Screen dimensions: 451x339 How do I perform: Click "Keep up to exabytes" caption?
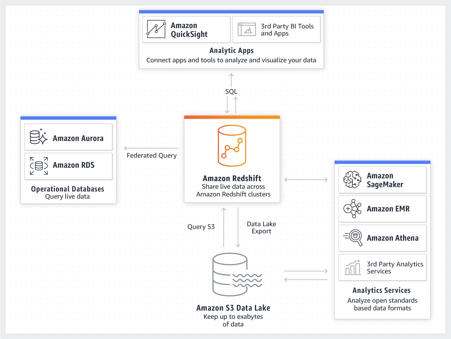233,320
